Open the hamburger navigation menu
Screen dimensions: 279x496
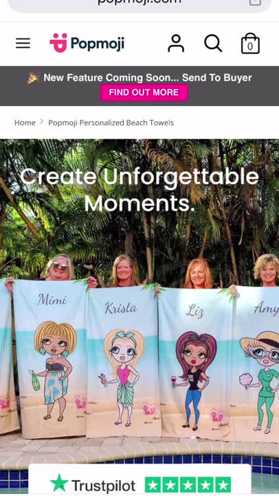tap(23, 43)
